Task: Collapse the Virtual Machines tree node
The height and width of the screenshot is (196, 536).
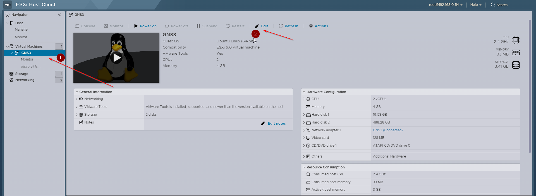Action: pyautogui.click(x=7, y=47)
